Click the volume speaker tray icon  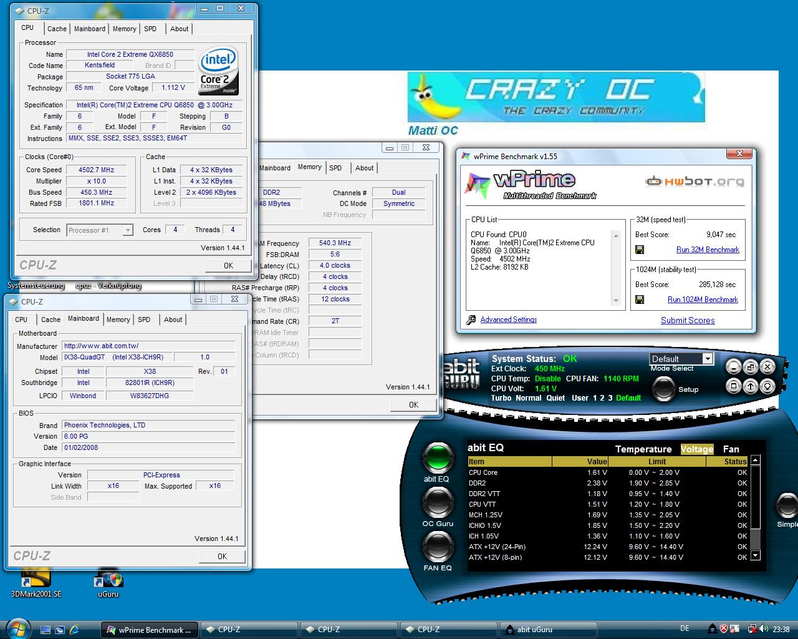[x=765, y=629]
